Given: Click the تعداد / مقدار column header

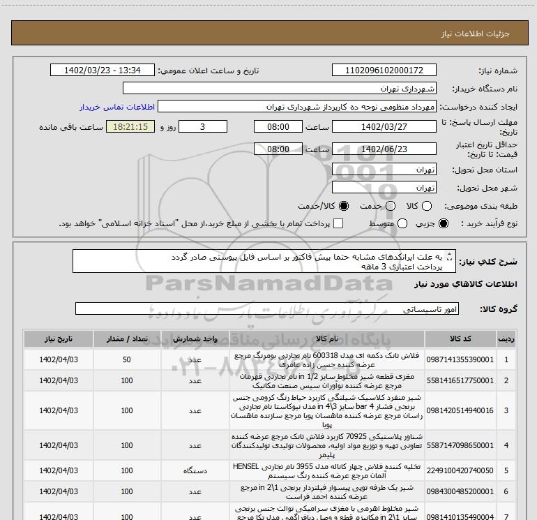Looking at the screenshot, I should [x=127, y=339].
